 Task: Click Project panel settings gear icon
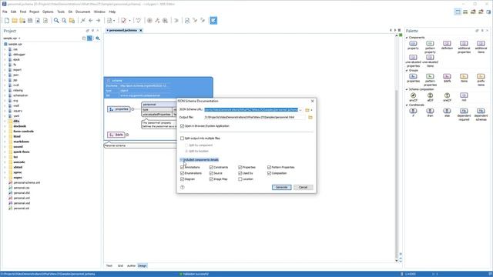[x=98, y=38]
